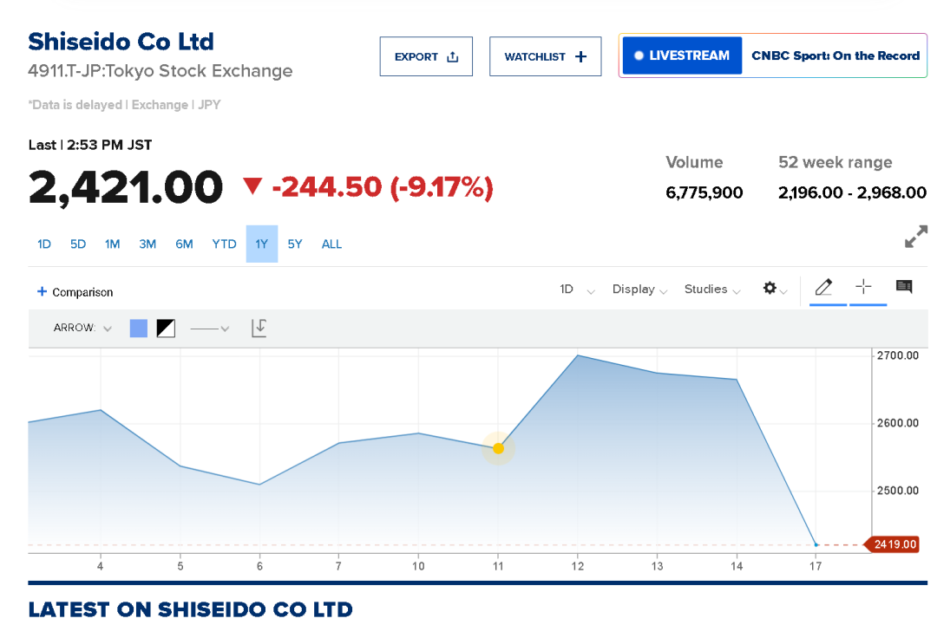Toggle the pencil drawing tool
Image resolution: width=937 pixels, height=625 pixels.
click(823, 288)
